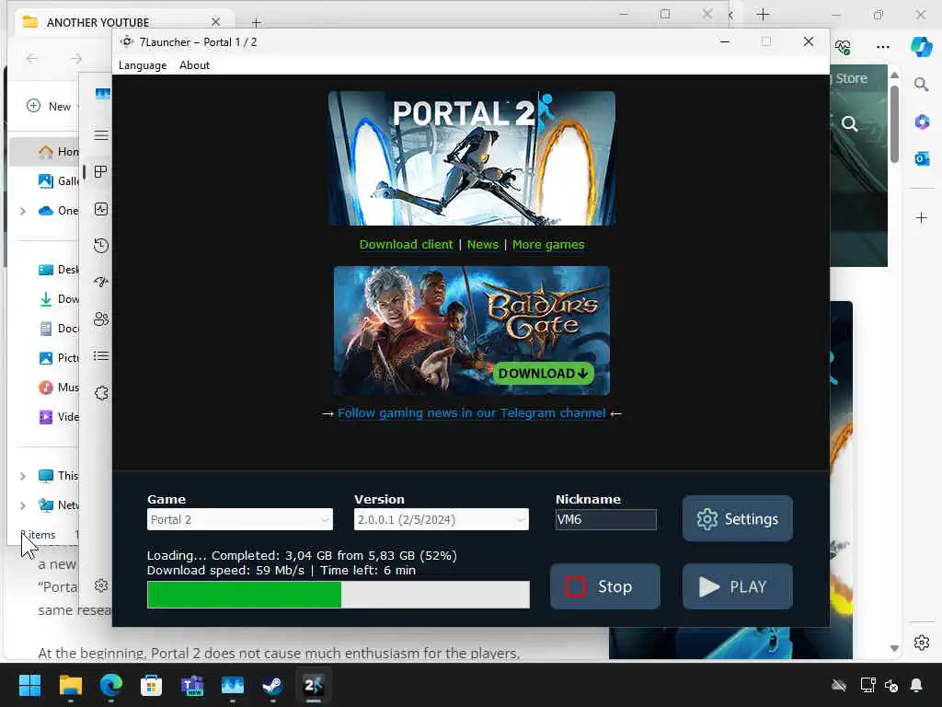Click the add plus icon in Edge sidebar
Viewport: 942px width, 707px height.
[922, 217]
